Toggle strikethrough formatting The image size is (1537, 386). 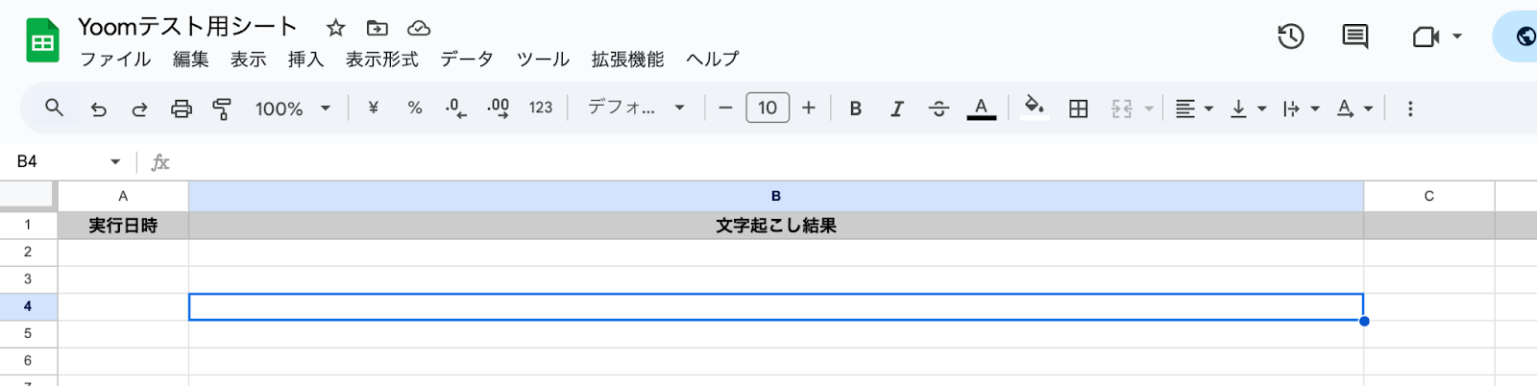pyautogui.click(x=939, y=109)
